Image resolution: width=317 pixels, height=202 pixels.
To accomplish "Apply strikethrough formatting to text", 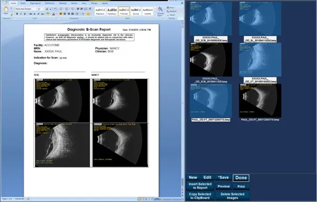I will coord(31,14).
